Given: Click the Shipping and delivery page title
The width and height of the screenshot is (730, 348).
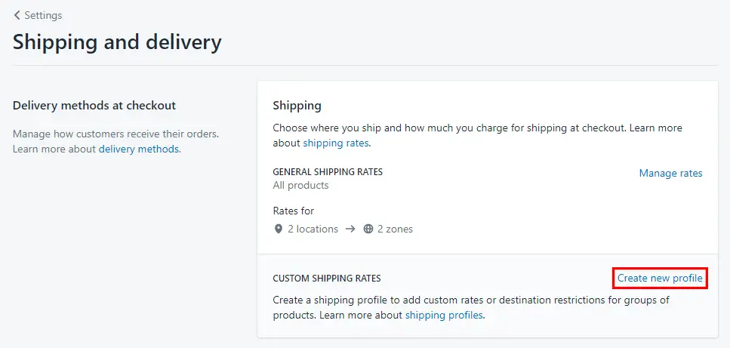Looking at the screenshot, I should 117,42.
